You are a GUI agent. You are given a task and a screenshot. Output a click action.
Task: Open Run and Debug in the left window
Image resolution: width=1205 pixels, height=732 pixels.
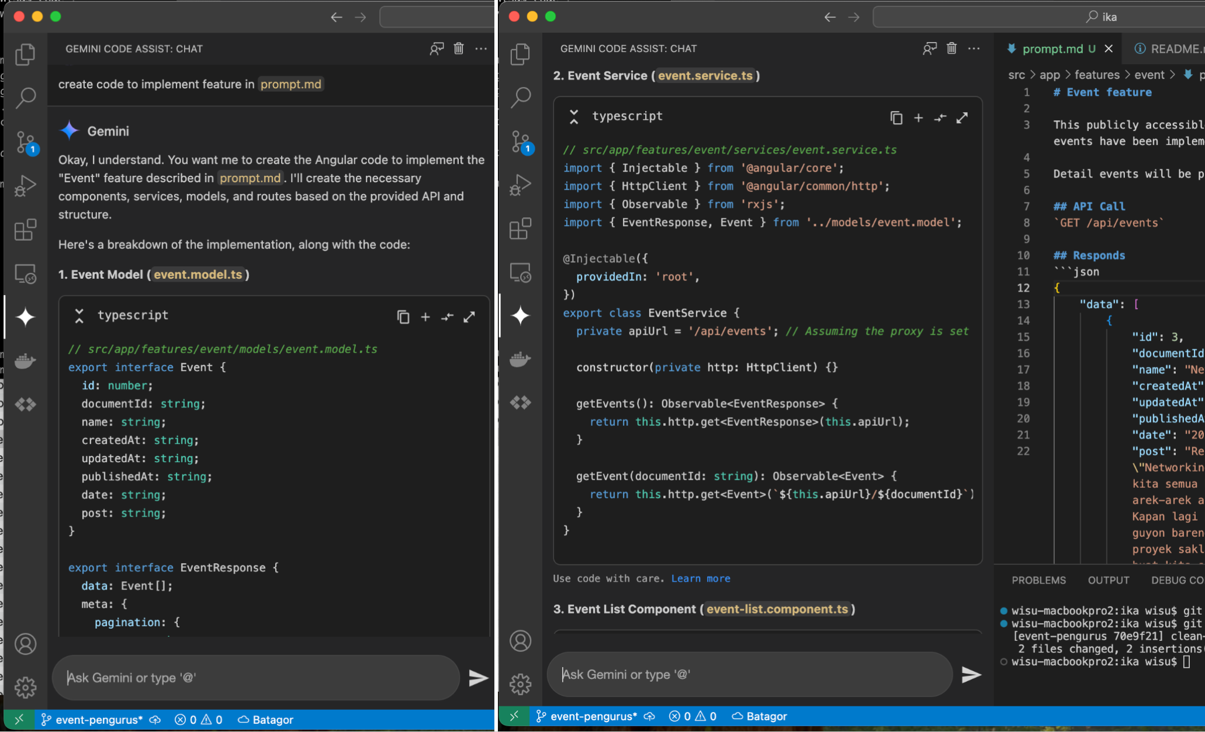25,186
